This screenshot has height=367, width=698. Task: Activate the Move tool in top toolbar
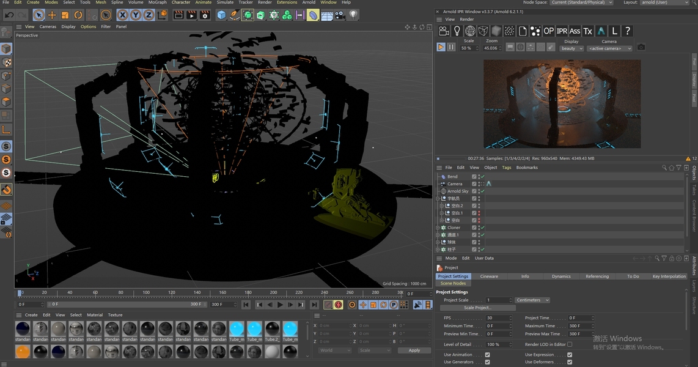click(x=52, y=15)
